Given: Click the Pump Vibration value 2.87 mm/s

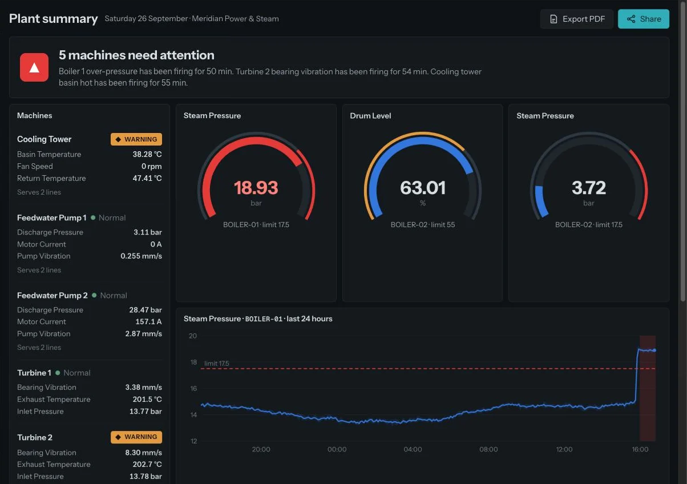Looking at the screenshot, I should (144, 334).
